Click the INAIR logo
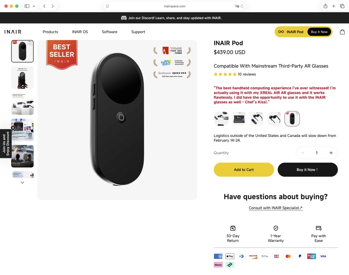Screen dimensions: 349x275 [13, 32]
